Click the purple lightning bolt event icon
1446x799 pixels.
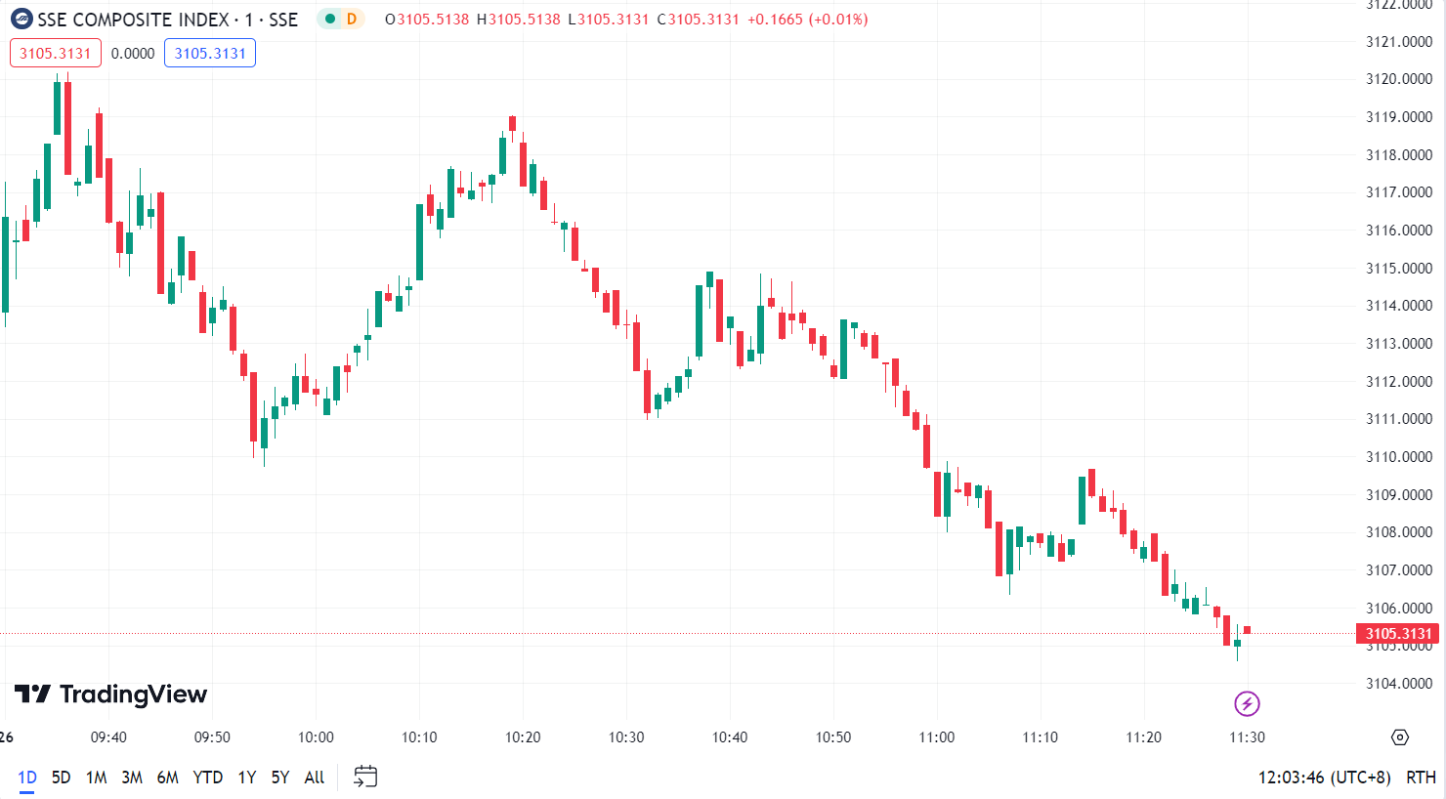[x=1247, y=703]
